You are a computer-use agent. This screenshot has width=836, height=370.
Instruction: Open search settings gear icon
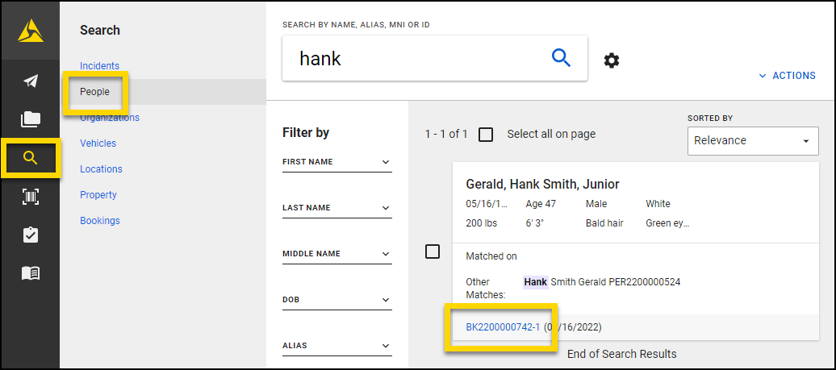tap(612, 60)
